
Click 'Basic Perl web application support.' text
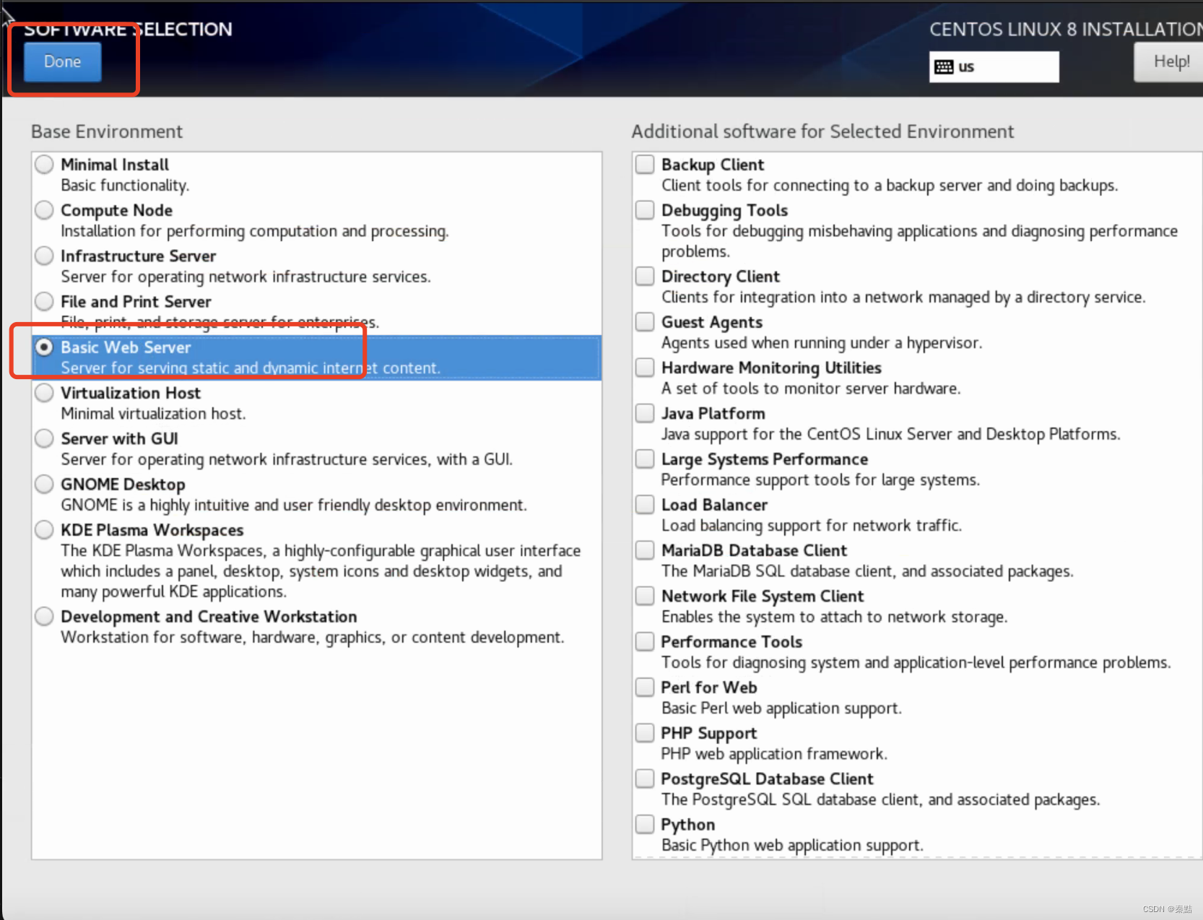coord(781,708)
